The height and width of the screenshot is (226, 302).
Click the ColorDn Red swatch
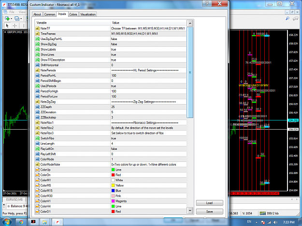[113, 175]
